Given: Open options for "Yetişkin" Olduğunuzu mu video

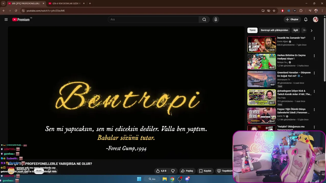Looking at the screenshot, I should [314, 127].
